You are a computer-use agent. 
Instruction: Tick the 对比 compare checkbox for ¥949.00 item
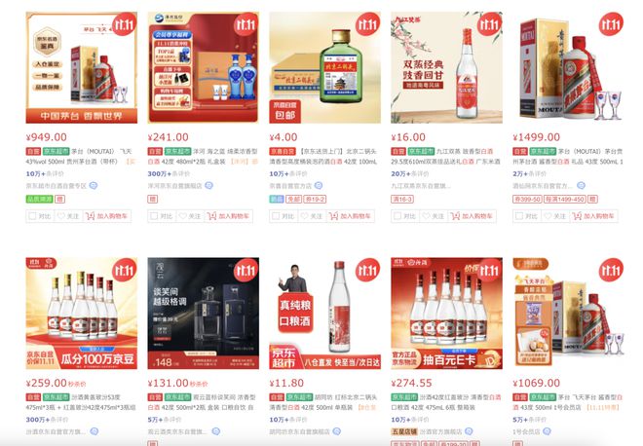click(32, 215)
